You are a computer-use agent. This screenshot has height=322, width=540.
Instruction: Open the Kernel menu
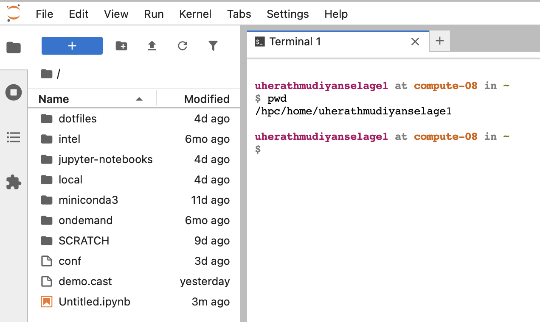coord(195,14)
